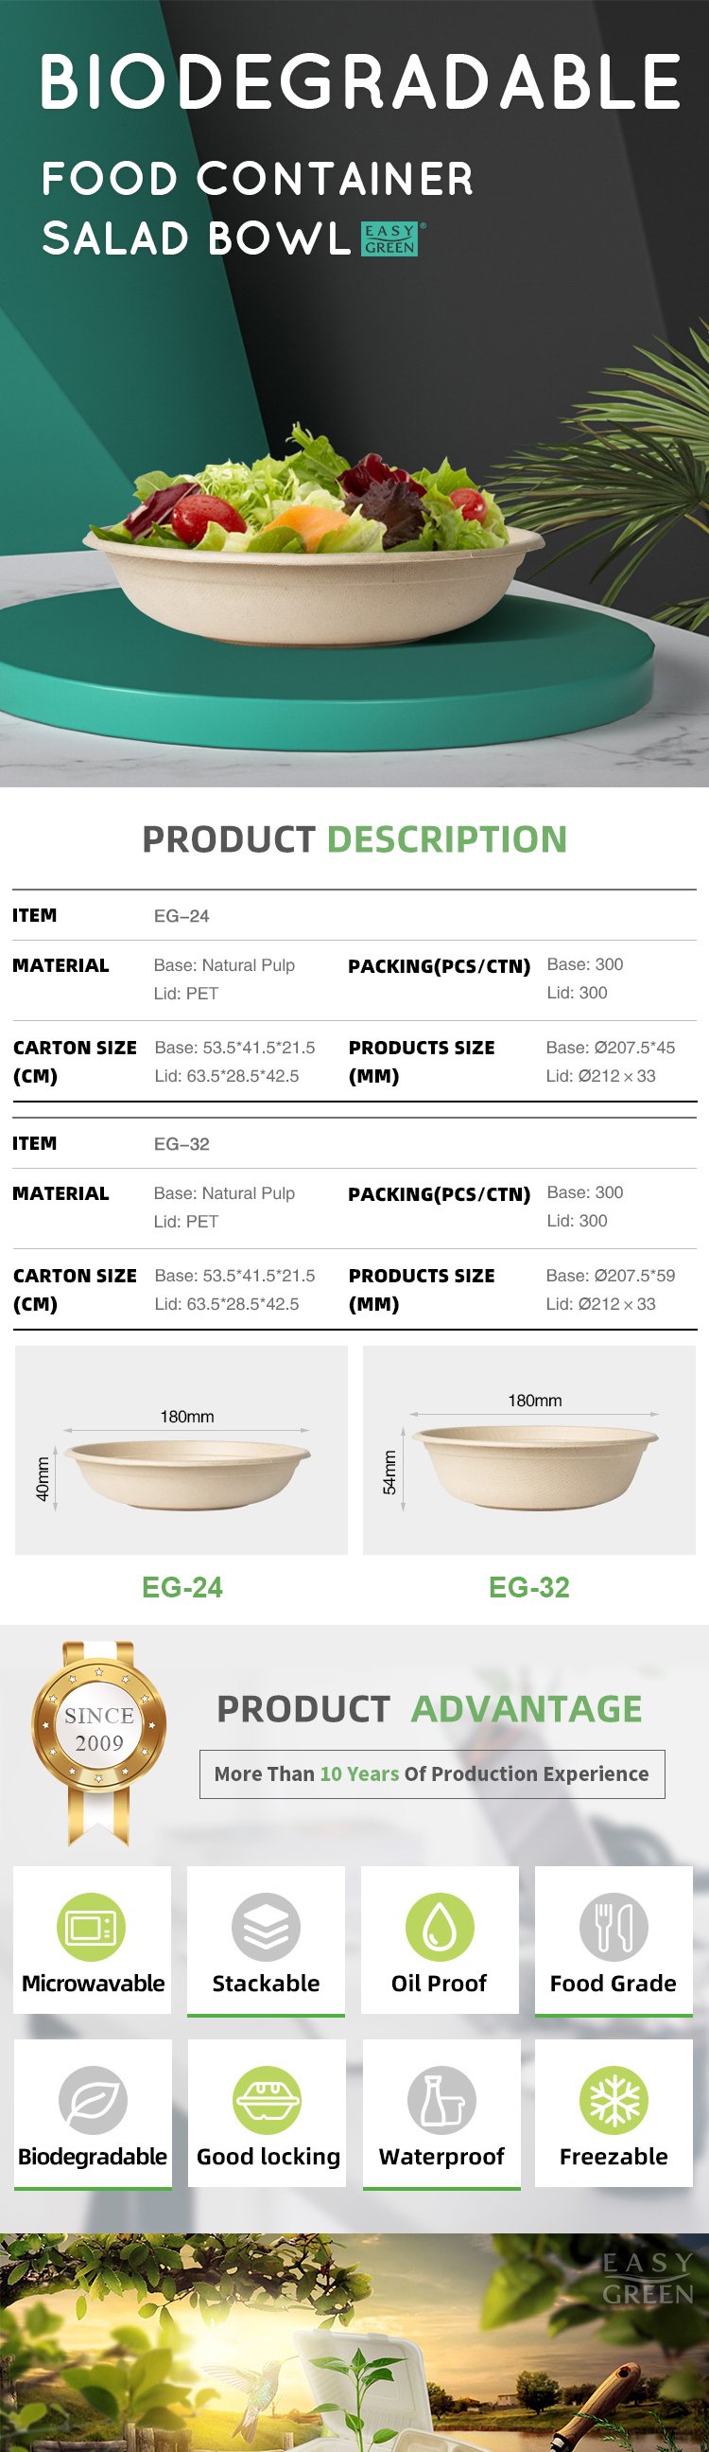Click the Since 2009 gold medal badge

pyautogui.click(x=99, y=1741)
